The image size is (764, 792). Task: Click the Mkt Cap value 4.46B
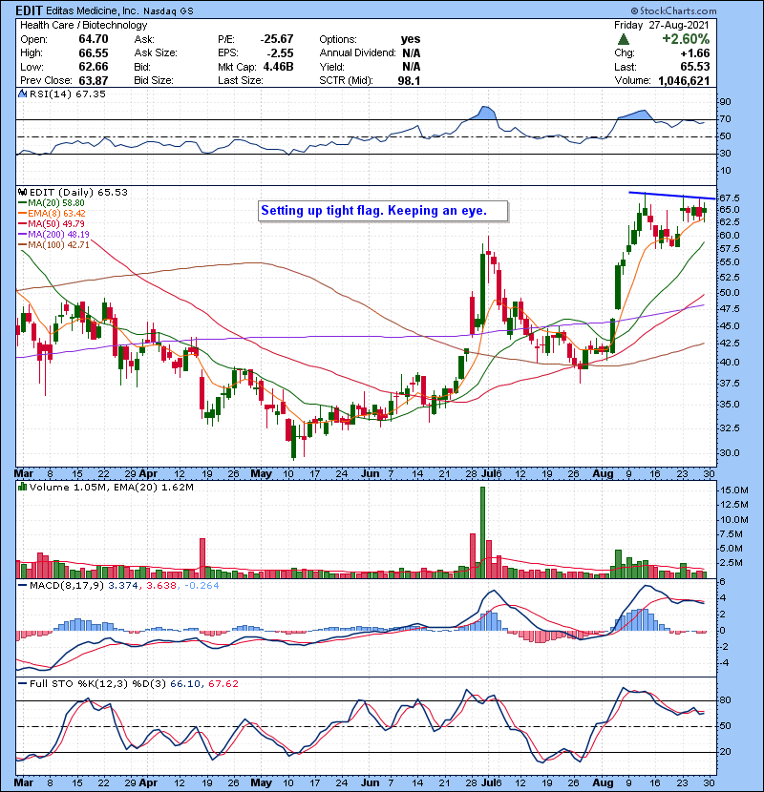278,67
